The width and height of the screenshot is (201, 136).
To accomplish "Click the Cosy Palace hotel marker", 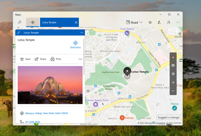I will [x=127, y=33].
